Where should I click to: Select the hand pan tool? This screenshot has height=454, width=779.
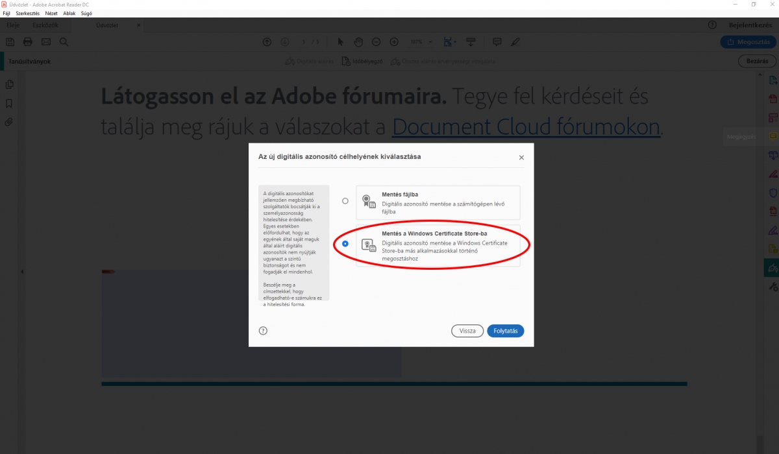358,42
